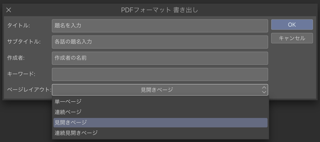The height and width of the screenshot is (142, 320).
Task: Click into the 作成者 name field
Action: tap(160, 58)
